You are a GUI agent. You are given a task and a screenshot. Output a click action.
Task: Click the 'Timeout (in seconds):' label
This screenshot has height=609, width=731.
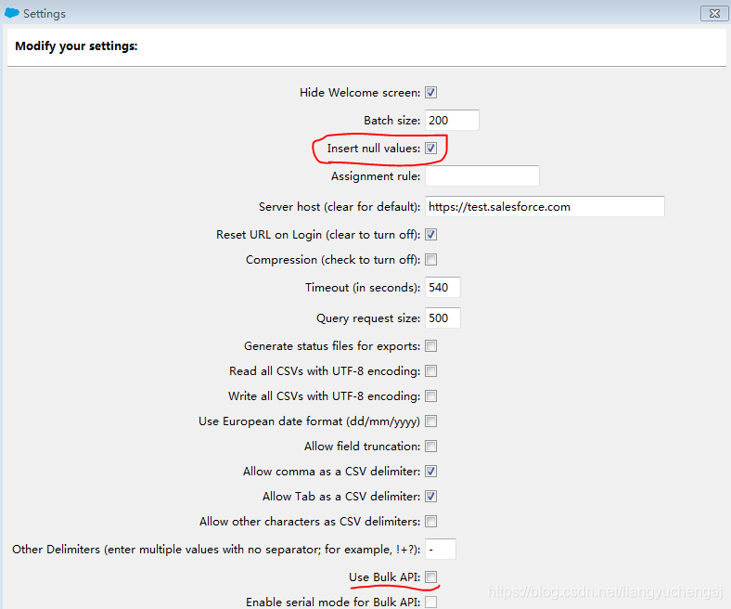point(363,288)
